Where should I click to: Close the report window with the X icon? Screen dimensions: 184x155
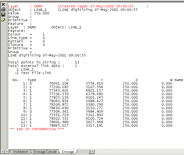(3, 4)
